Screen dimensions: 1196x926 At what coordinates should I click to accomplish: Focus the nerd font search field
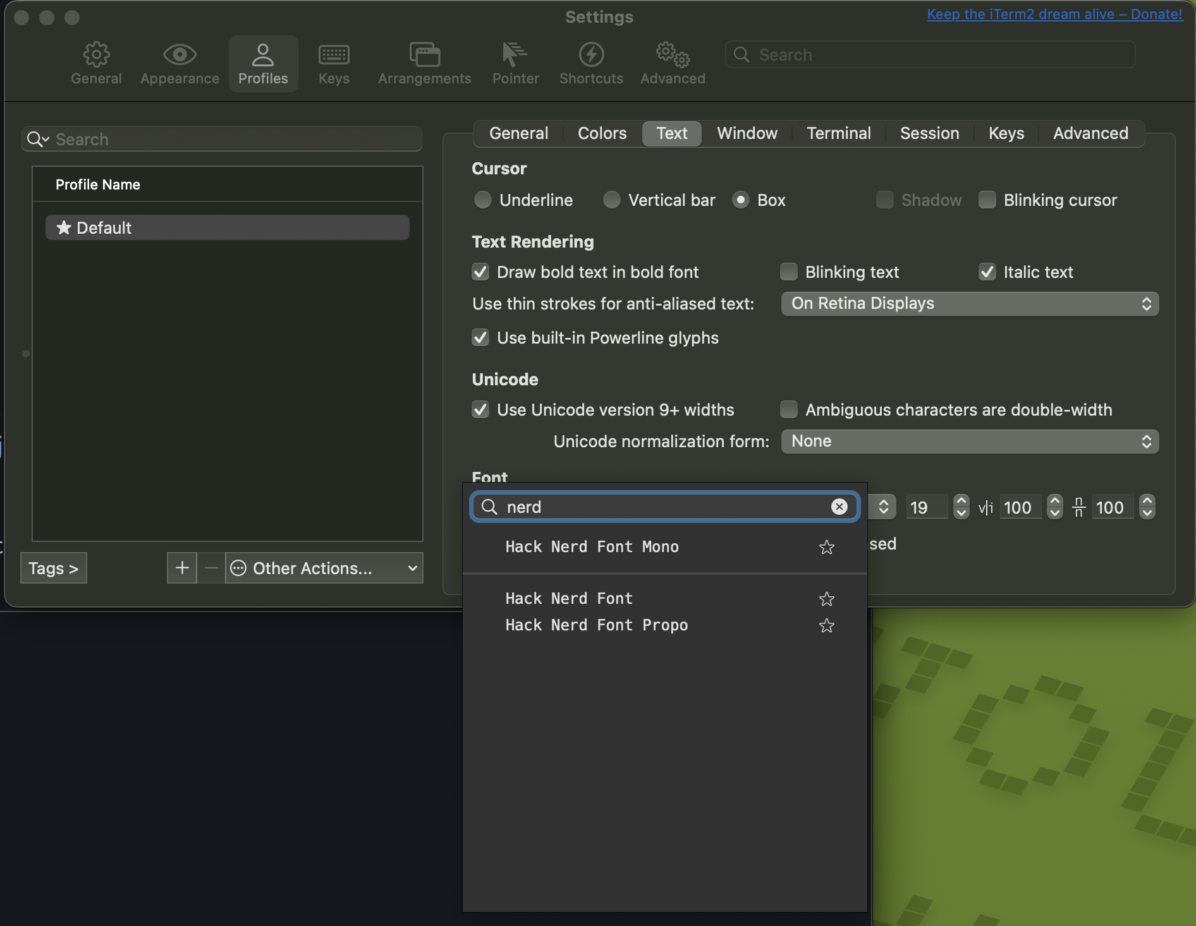664,507
